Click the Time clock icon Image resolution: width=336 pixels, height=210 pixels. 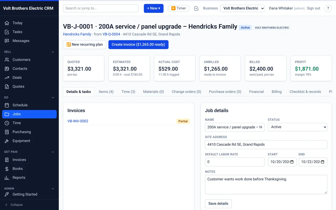7,123
